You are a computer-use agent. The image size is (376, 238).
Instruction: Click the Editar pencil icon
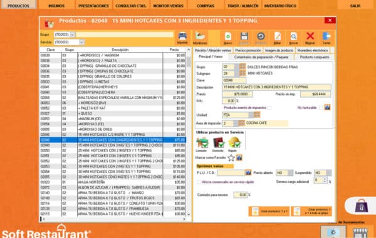tap(277, 37)
